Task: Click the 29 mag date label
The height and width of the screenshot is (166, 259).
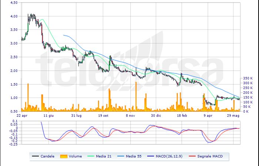Action: (233, 116)
